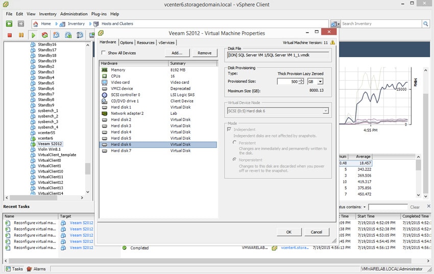Screen dimensions: 434x274
Task: Select the Video card device row
Action: coord(158,82)
